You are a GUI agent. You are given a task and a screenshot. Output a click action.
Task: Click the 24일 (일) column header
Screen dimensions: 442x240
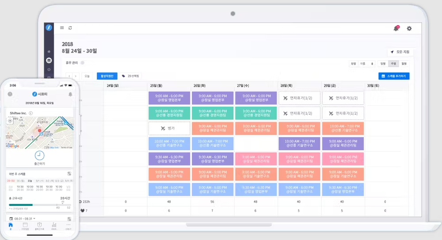[x=113, y=85]
